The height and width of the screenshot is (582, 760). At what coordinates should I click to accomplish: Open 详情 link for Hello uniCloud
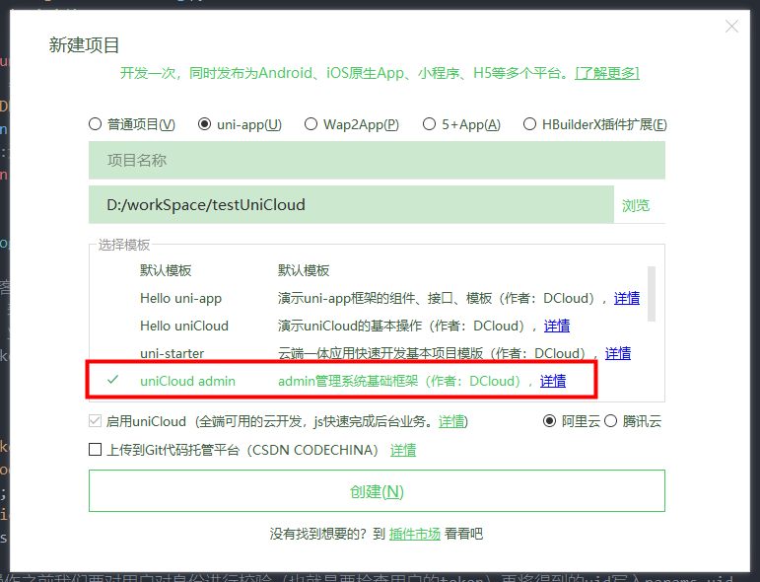coord(556,326)
